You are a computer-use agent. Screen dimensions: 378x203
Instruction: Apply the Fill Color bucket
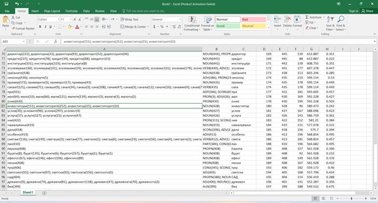pyautogui.click(x=70, y=27)
